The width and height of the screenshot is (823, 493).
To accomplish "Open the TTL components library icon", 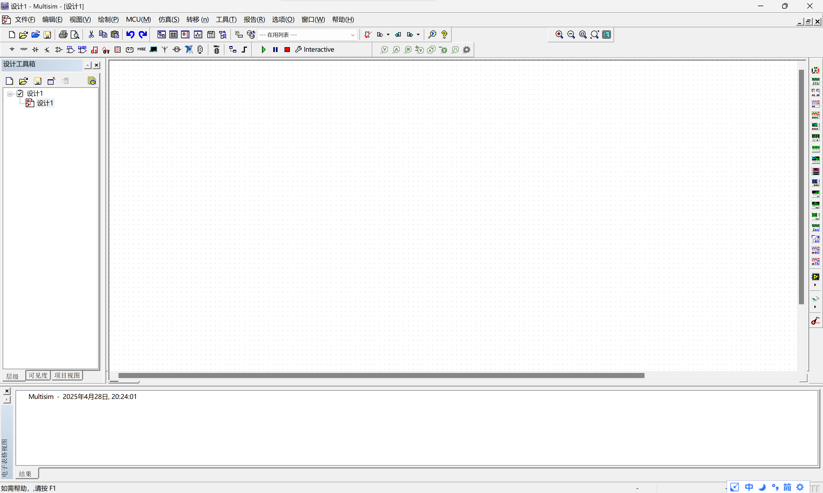I will click(70, 50).
